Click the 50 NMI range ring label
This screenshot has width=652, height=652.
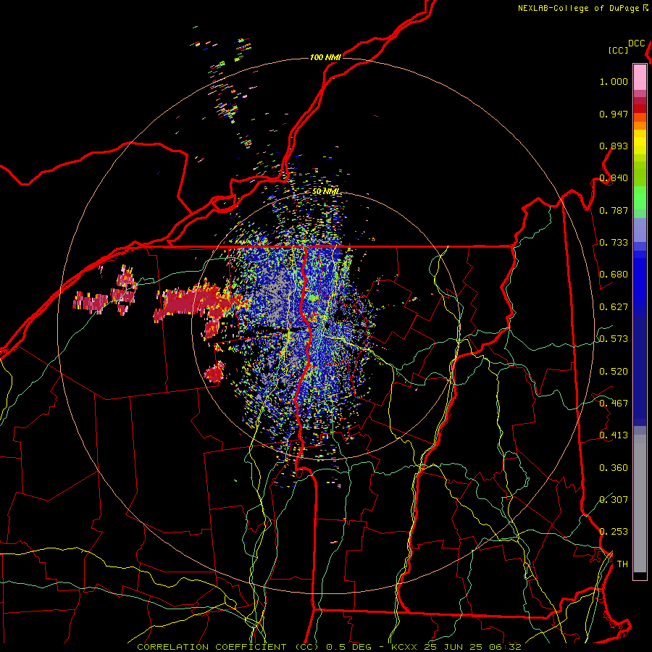pyautogui.click(x=326, y=191)
